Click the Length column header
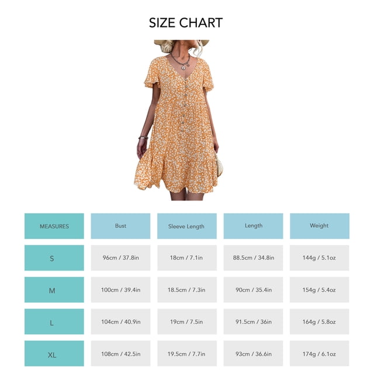This screenshot has height=374, width=374. (253, 226)
